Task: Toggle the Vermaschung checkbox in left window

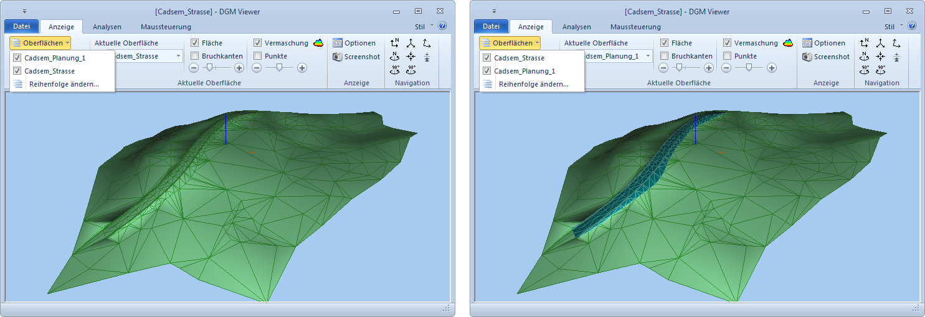Action: point(258,43)
